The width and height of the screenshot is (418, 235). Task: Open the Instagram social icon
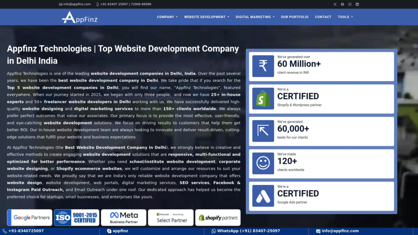click(x=350, y=4)
